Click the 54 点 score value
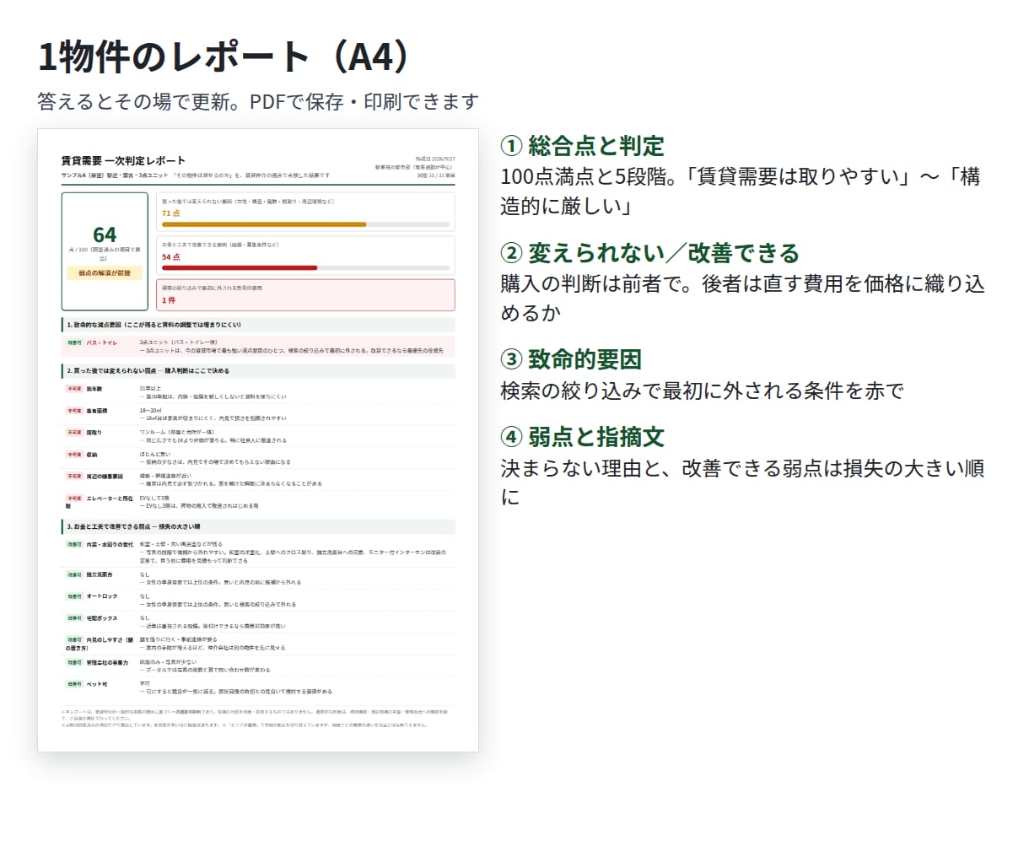This screenshot has width=1029, height=857. point(170,257)
